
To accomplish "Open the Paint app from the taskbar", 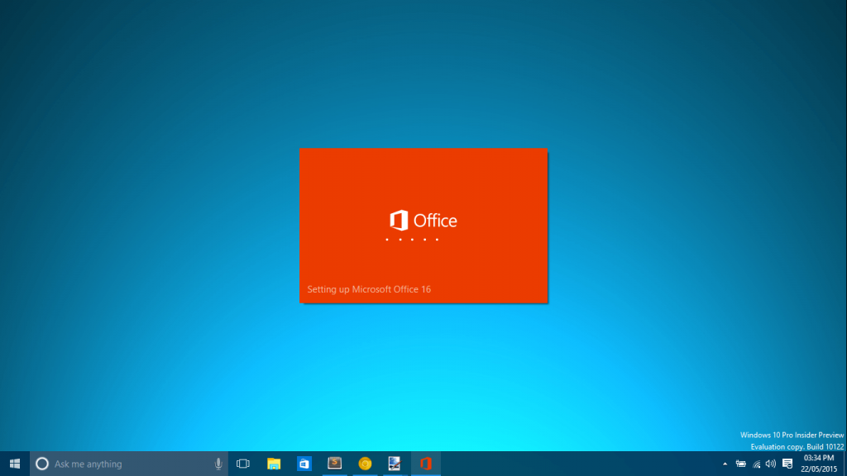I will tap(395, 464).
